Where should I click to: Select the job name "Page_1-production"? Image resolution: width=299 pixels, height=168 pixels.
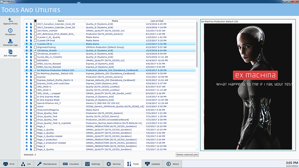tap(47, 140)
